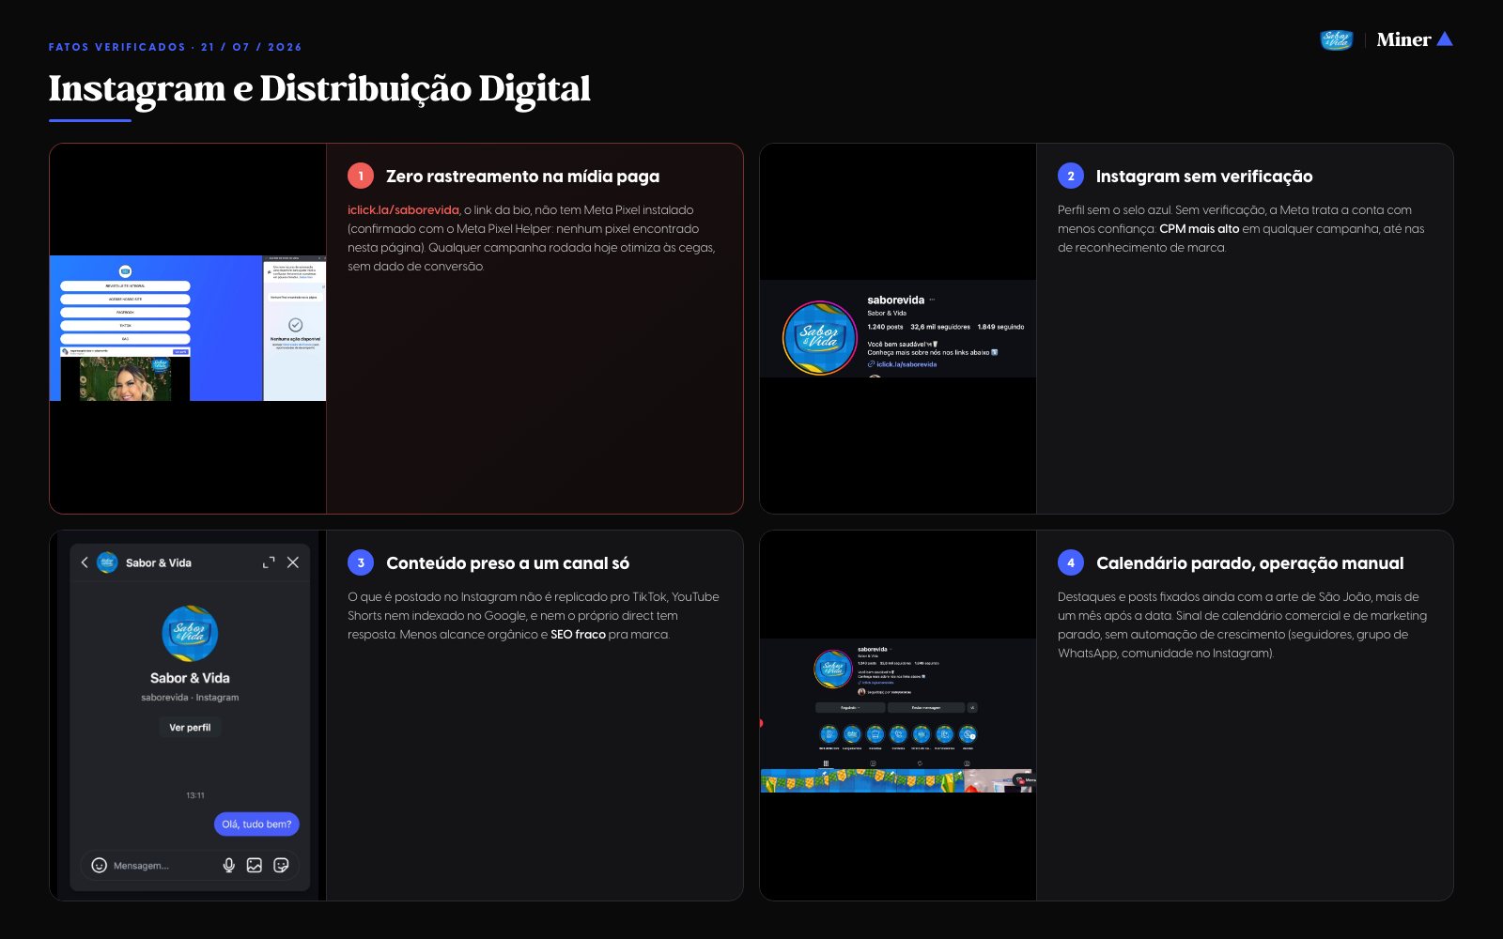Open the last story highlight in card 4

[968, 734]
